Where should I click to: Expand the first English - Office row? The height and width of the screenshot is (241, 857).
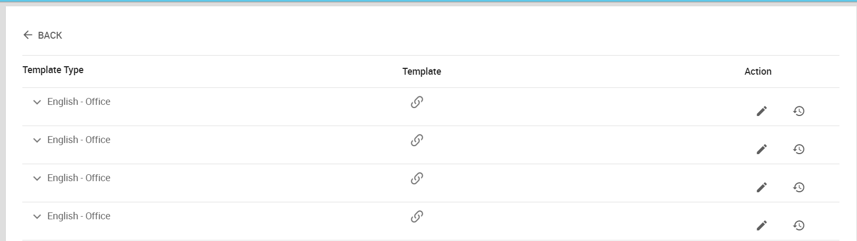point(37,102)
